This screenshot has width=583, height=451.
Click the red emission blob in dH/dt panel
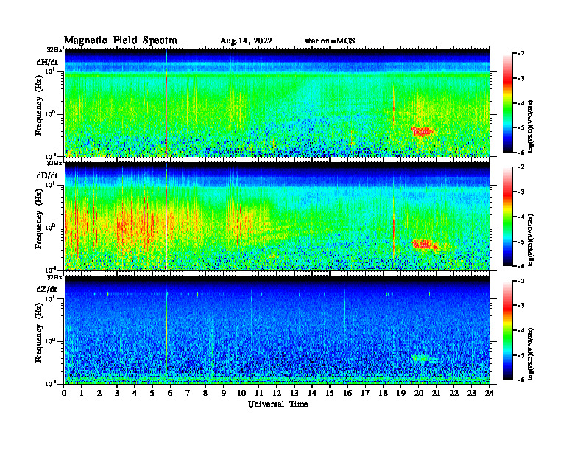(423, 131)
